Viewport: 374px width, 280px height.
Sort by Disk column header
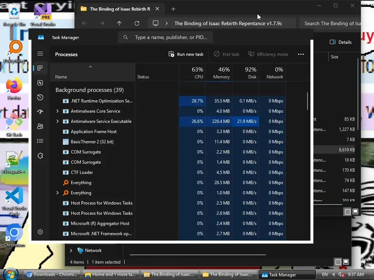[x=245, y=73]
